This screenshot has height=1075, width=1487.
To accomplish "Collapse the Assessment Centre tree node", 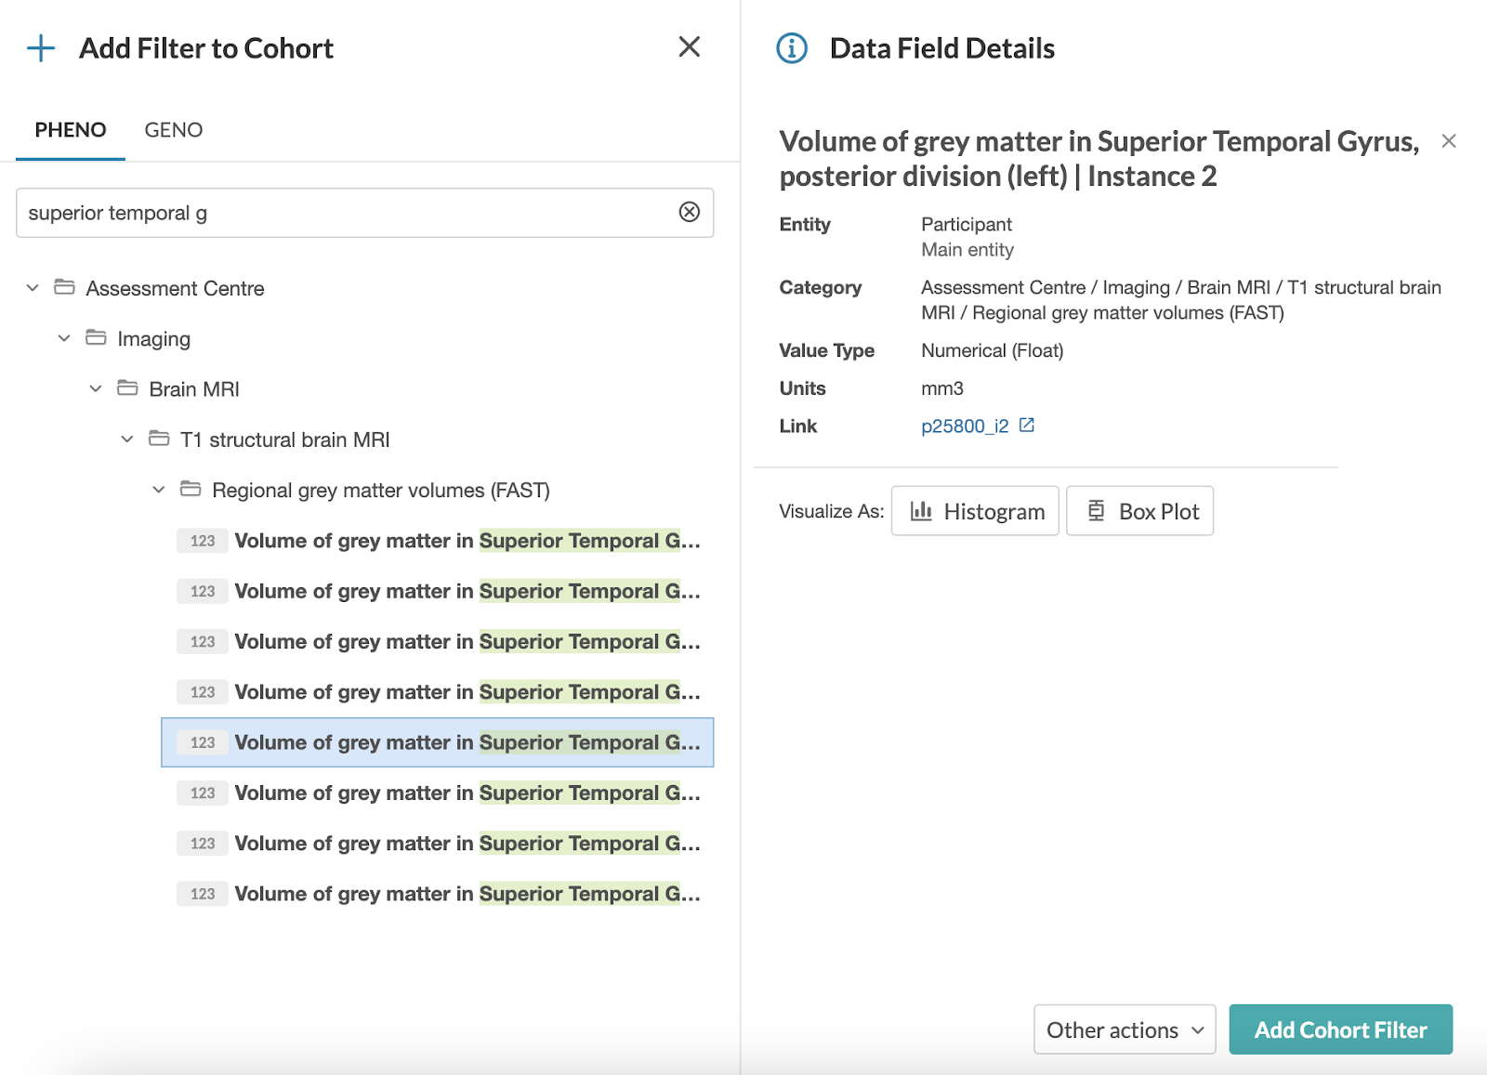I will coord(33,288).
